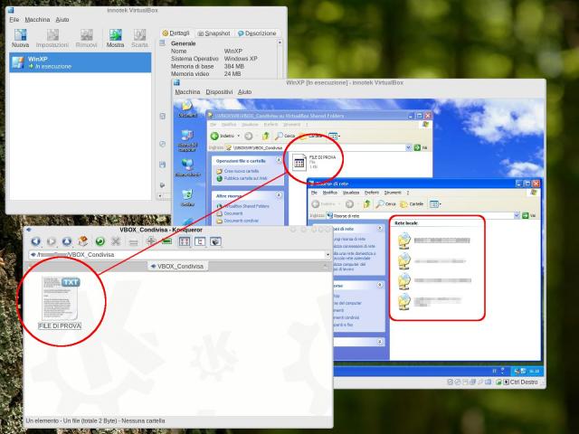The width and height of the screenshot is (579, 434).
Task: Open Risorse di rete XP desktop icon
Action: click(x=187, y=168)
